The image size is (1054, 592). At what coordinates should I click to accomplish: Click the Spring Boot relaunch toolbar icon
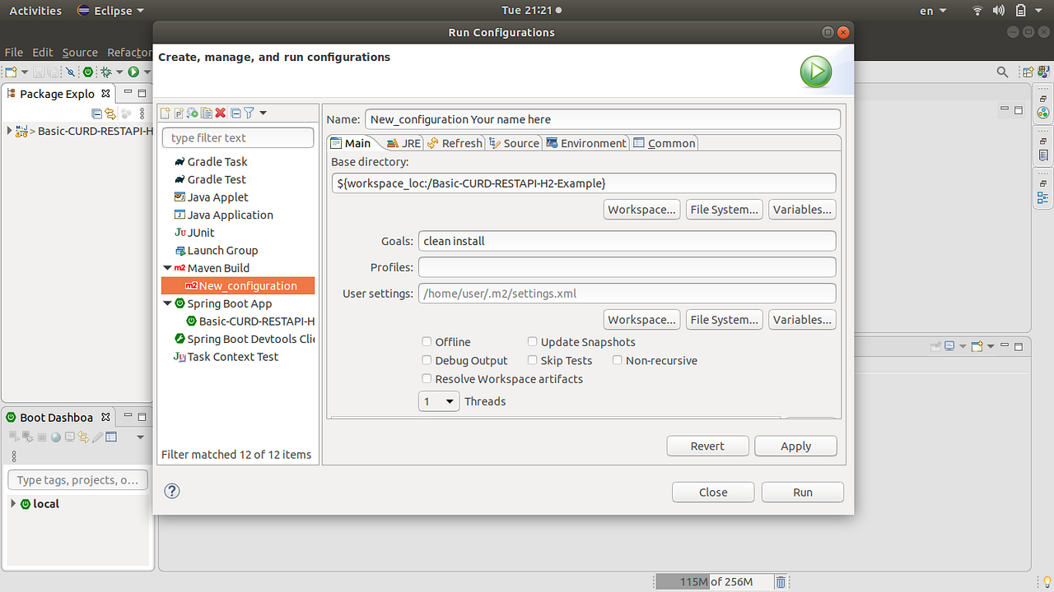coord(88,72)
